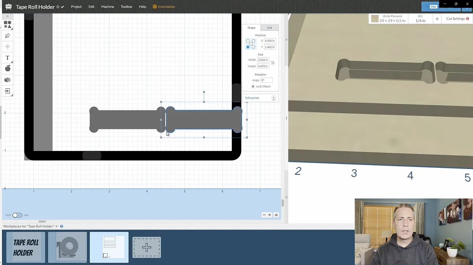Open the Machine menu
The height and width of the screenshot is (265, 473).
click(x=107, y=7)
